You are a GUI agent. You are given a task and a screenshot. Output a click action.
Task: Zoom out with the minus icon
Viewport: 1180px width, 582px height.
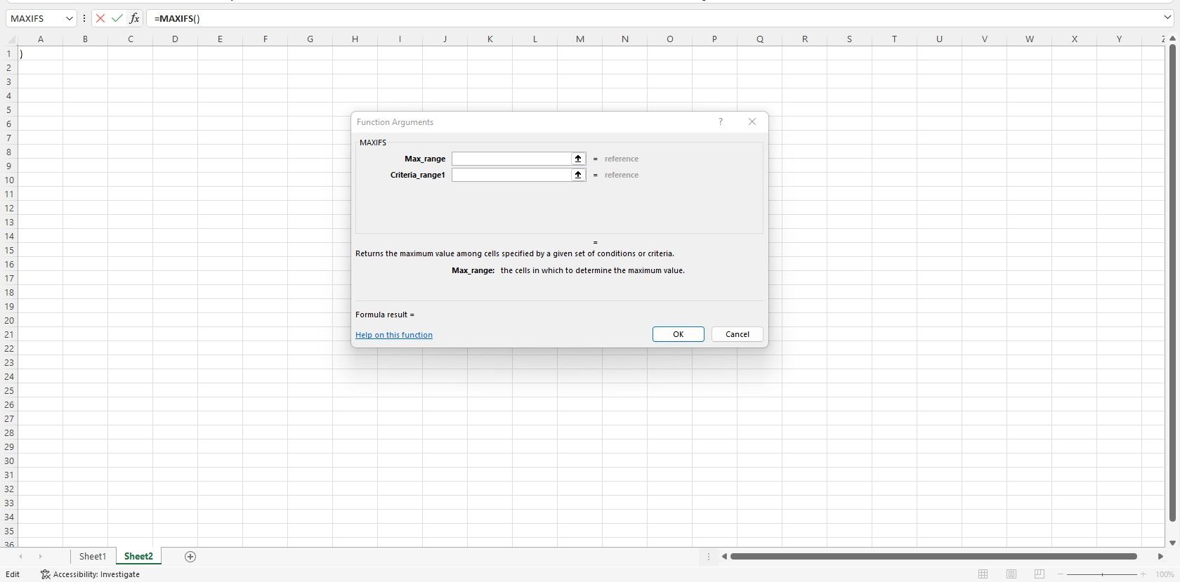click(x=1061, y=574)
